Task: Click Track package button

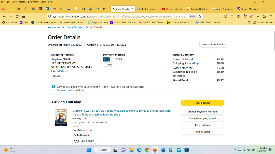Action: pos(202,103)
